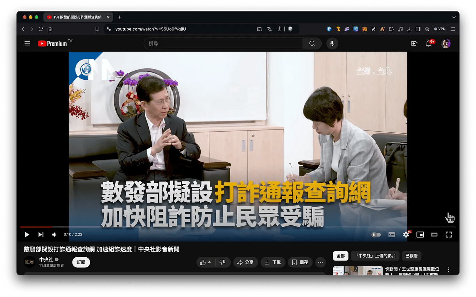This screenshot has height=297, width=476.
Task: Subscribe with the 訂閱 button
Action: click(x=81, y=262)
